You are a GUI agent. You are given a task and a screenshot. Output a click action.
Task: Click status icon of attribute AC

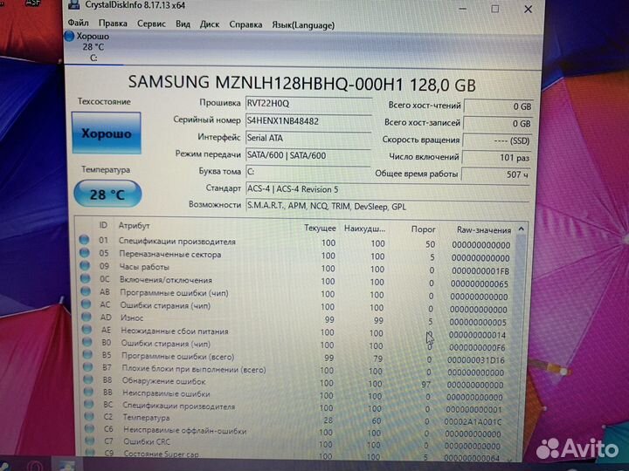[x=86, y=304]
